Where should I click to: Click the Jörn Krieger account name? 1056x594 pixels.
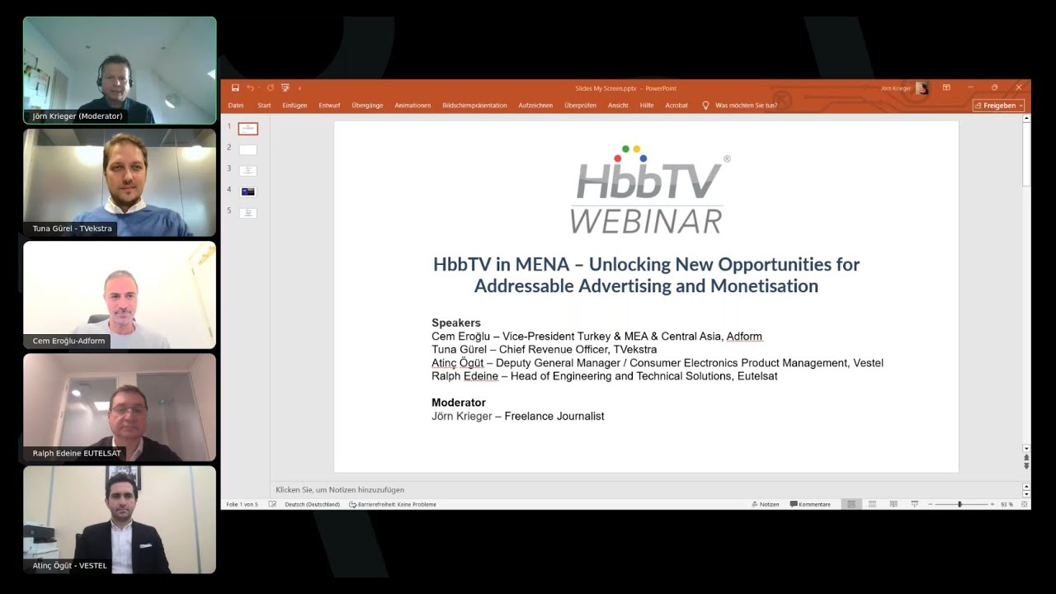click(896, 88)
